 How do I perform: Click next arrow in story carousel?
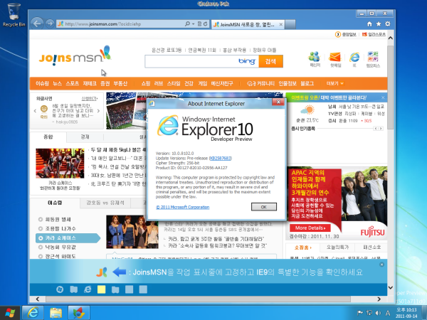click(x=98, y=111)
